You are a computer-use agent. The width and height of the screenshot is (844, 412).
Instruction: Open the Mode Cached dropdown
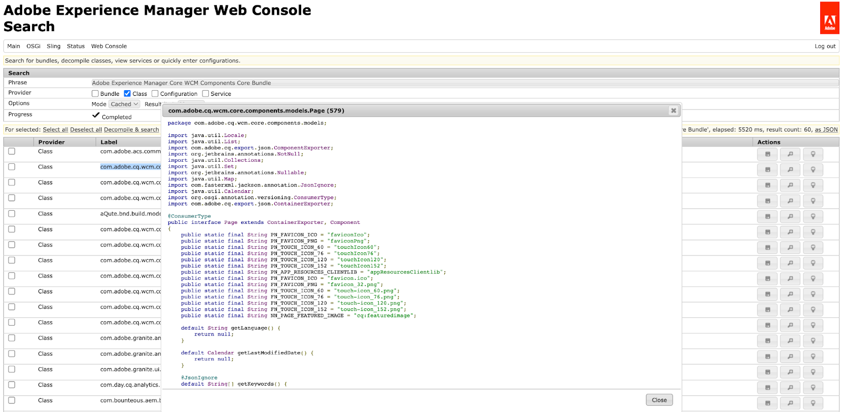point(124,104)
